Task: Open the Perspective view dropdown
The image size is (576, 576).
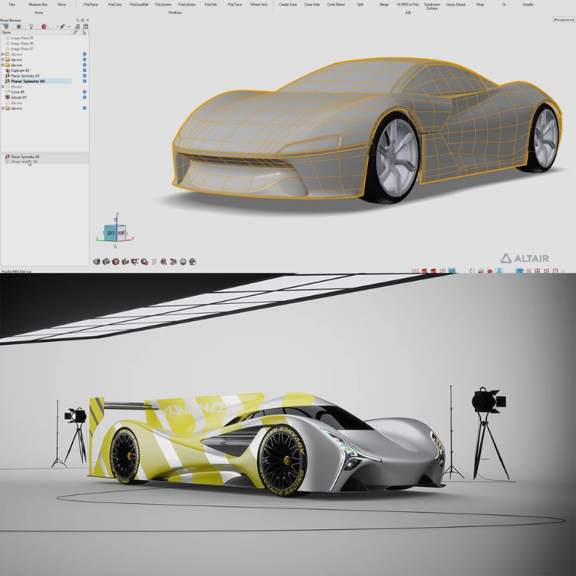Action: click(x=563, y=19)
